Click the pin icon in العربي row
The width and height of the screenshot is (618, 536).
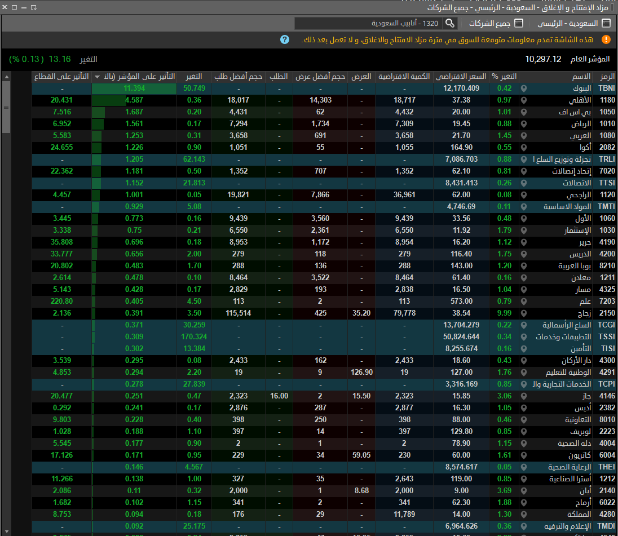pyautogui.click(x=524, y=136)
